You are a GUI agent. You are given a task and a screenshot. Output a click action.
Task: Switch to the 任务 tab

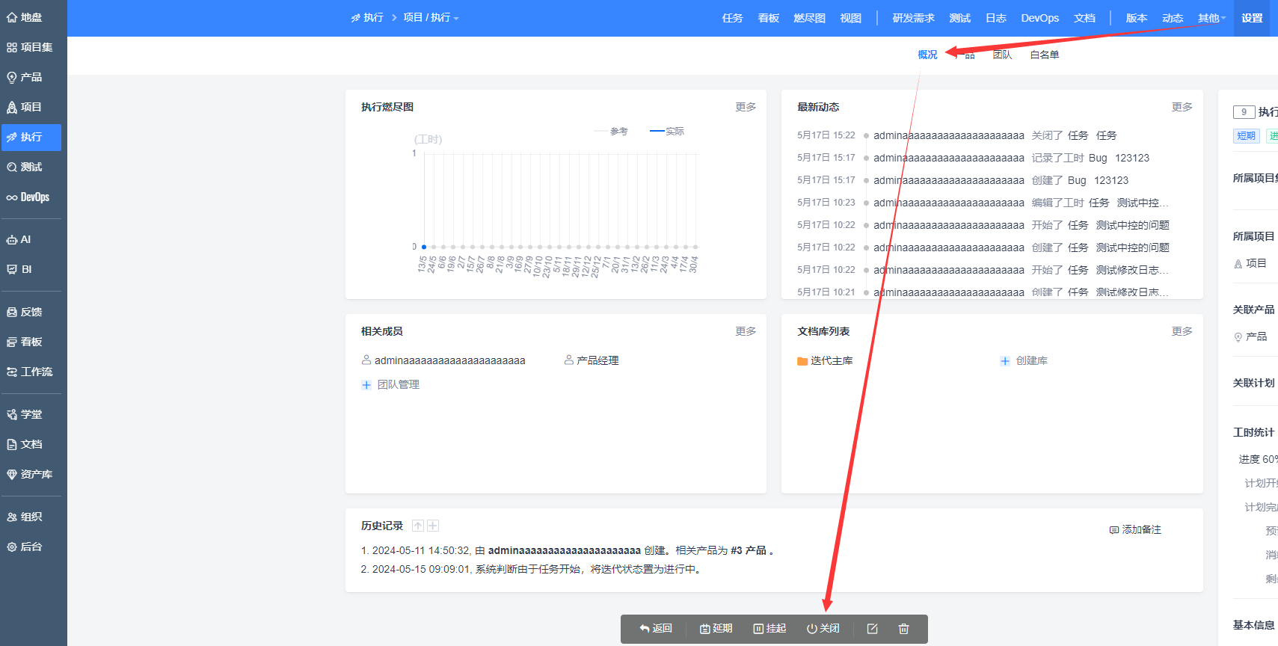point(732,18)
